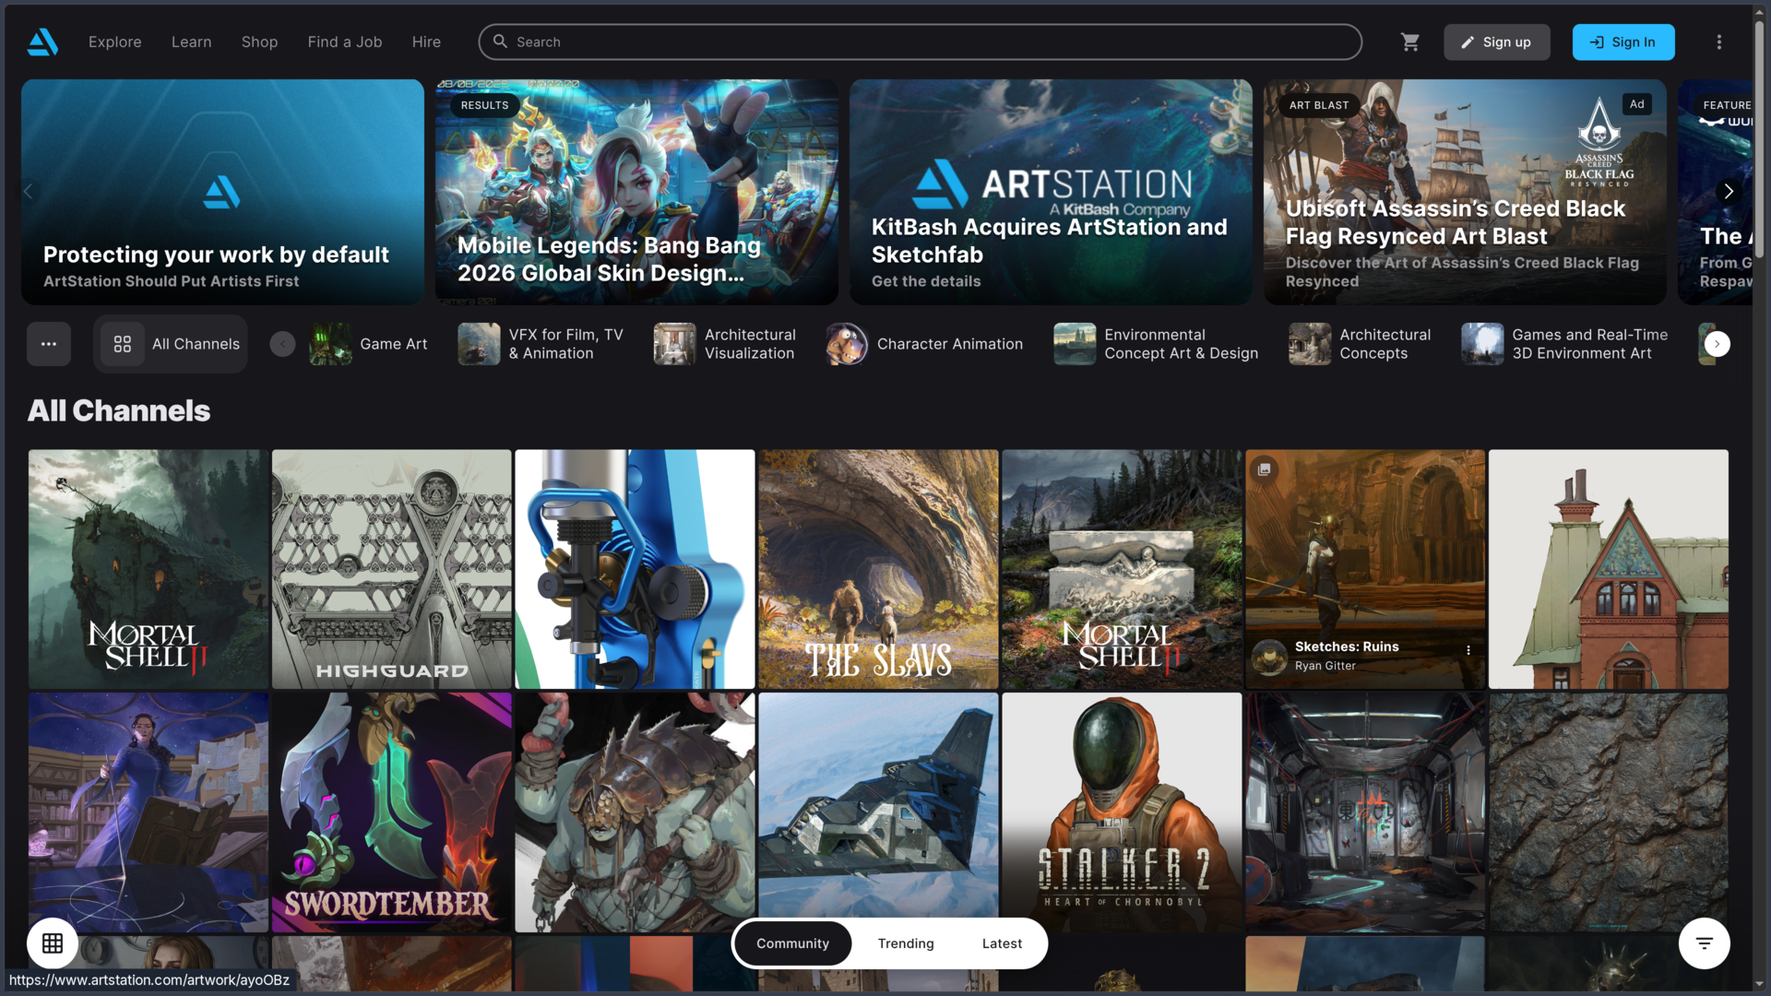Click the Sign In button
The height and width of the screenshot is (996, 1771).
click(1623, 41)
